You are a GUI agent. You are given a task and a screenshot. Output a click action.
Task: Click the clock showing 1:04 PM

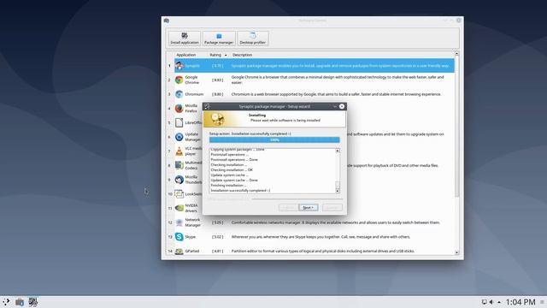point(521,302)
